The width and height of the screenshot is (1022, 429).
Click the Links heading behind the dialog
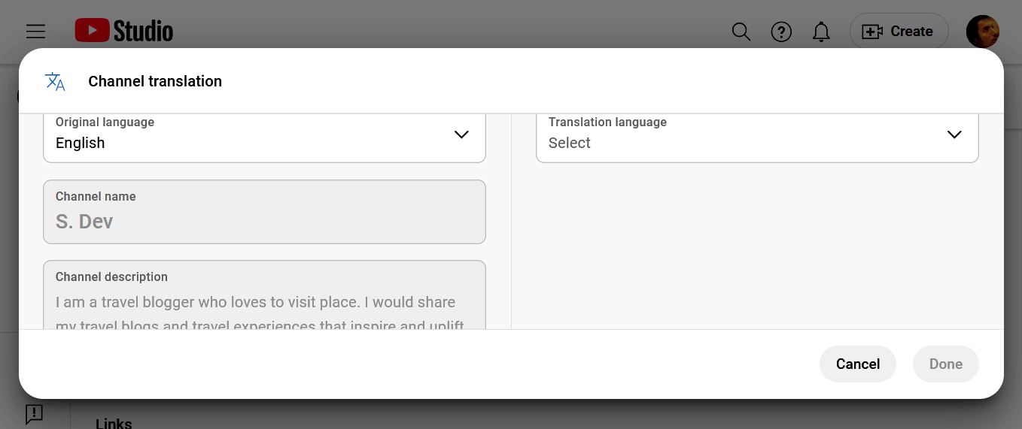pos(114,424)
